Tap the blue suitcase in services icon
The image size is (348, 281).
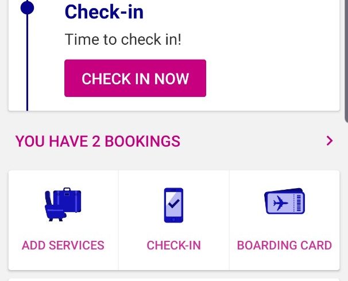[68, 200]
